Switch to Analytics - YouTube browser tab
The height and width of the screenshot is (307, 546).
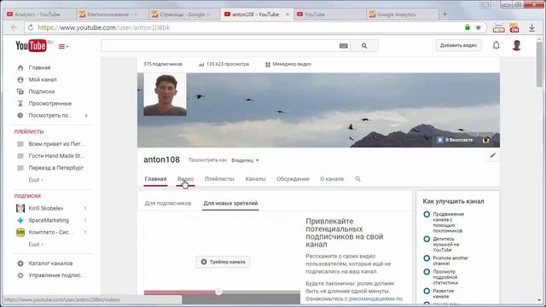click(x=38, y=14)
